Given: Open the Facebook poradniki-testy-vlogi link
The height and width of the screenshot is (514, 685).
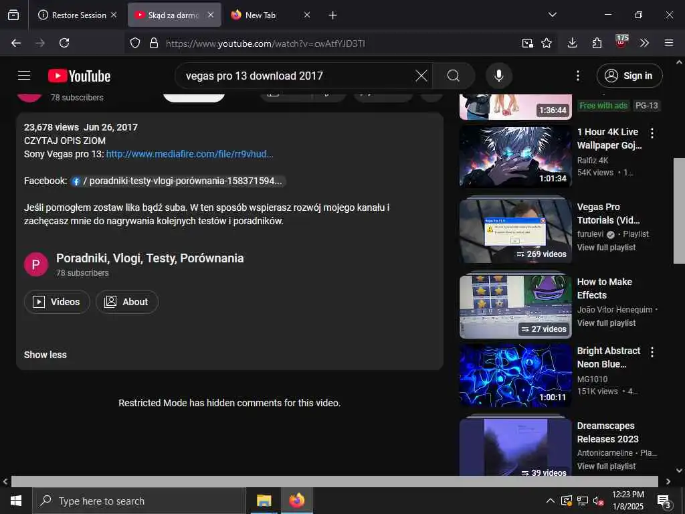Looking at the screenshot, I should pos(178,181).
